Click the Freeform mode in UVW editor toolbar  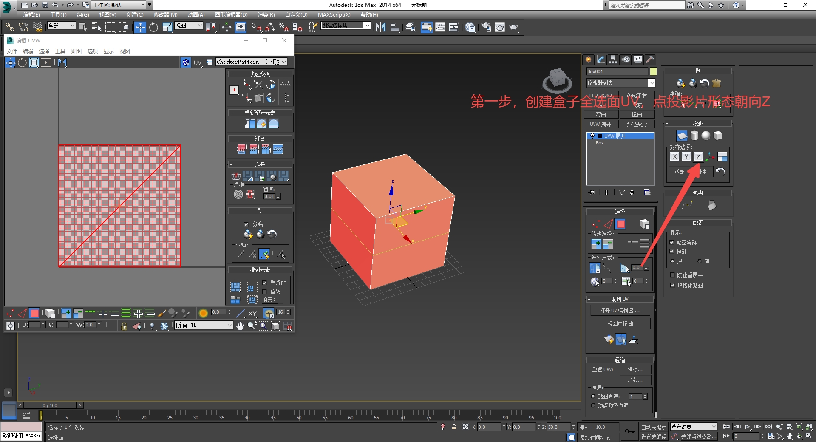tap(46, 63)
